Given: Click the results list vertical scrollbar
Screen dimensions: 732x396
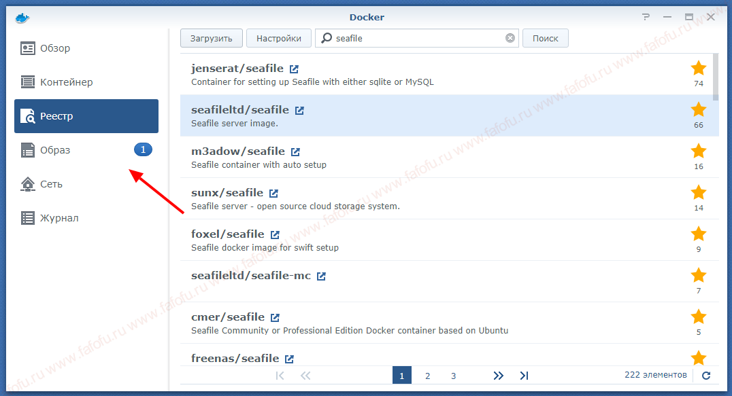Looking at the screenshot, I should tap(716, 77).
